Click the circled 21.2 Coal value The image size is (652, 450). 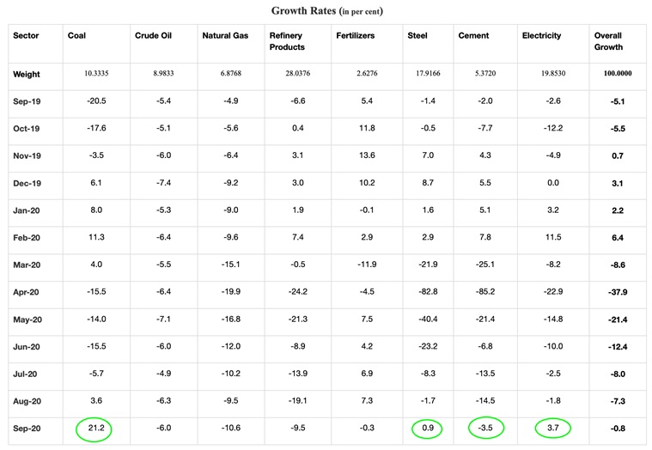click(x=92, y=427)
